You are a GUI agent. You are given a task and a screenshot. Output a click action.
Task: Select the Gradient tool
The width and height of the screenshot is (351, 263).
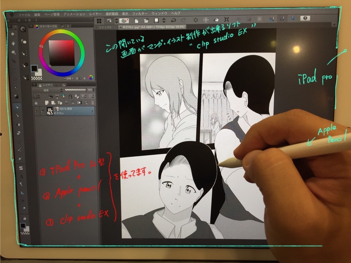pos(16,96)
